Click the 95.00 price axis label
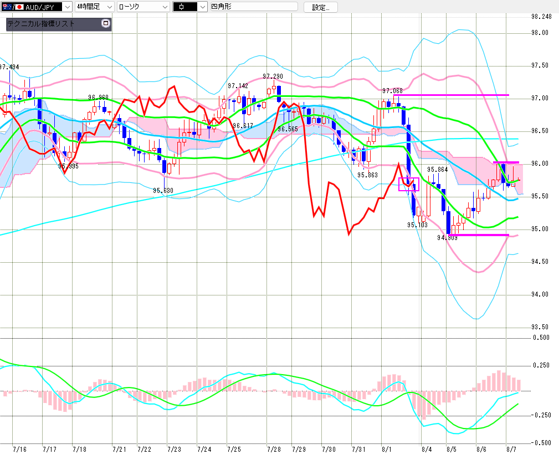 (540, 228)
